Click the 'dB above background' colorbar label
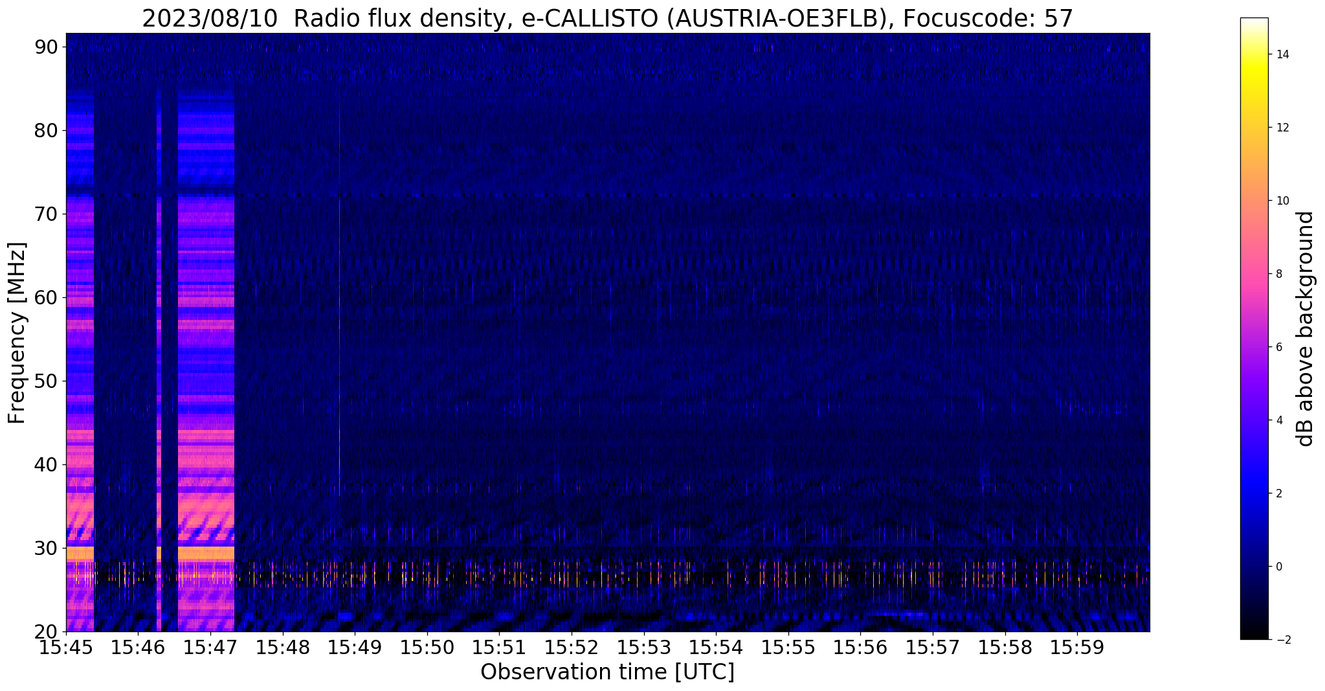 coord(1306,329)
